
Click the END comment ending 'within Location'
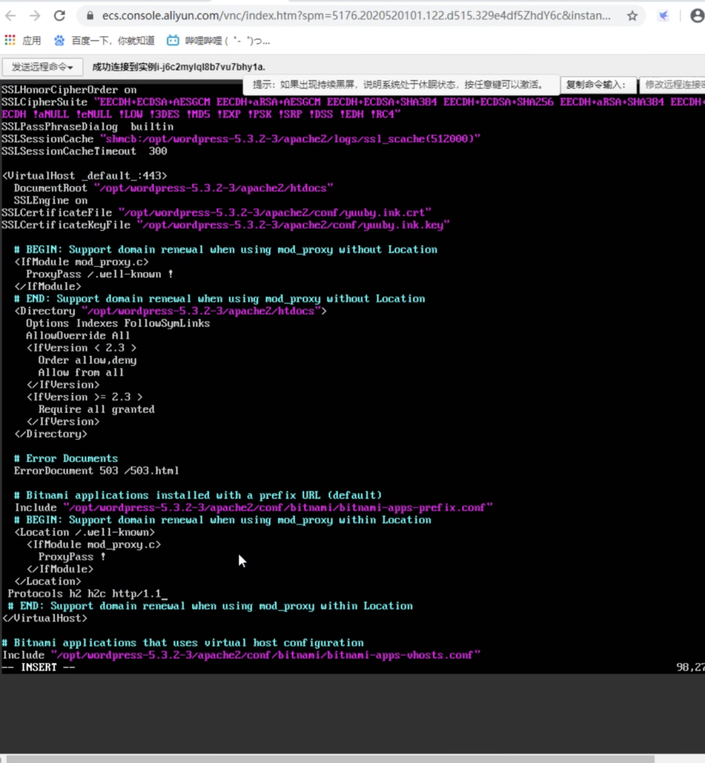click(211, 606)
